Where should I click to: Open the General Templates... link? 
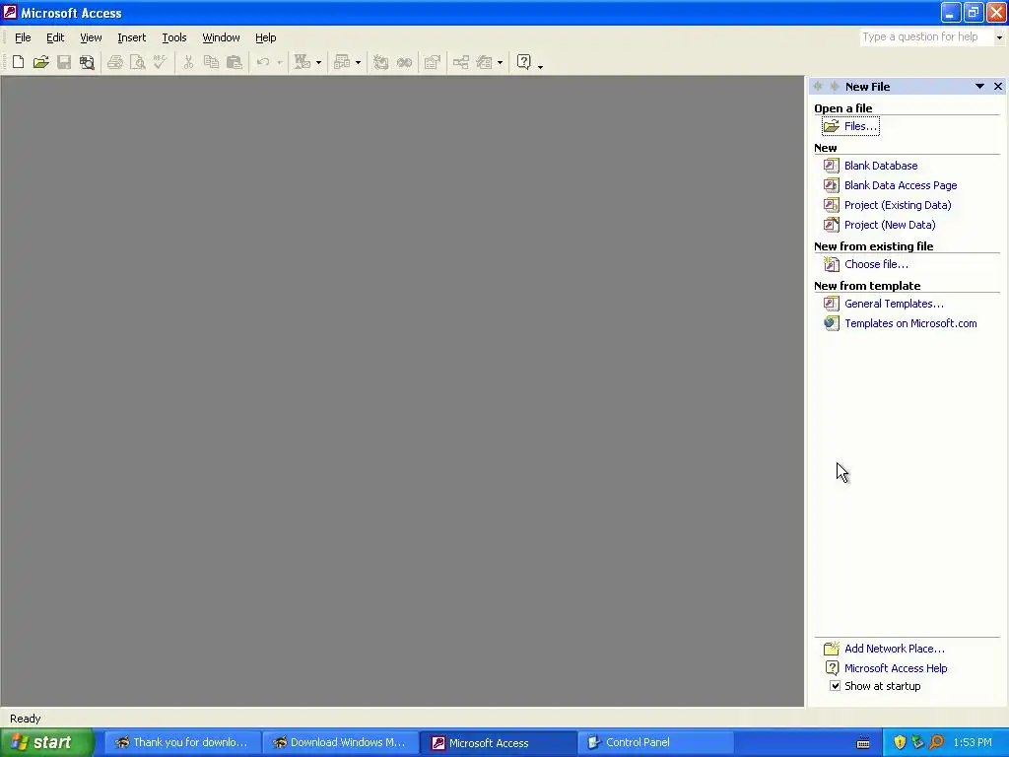point(894,304)
